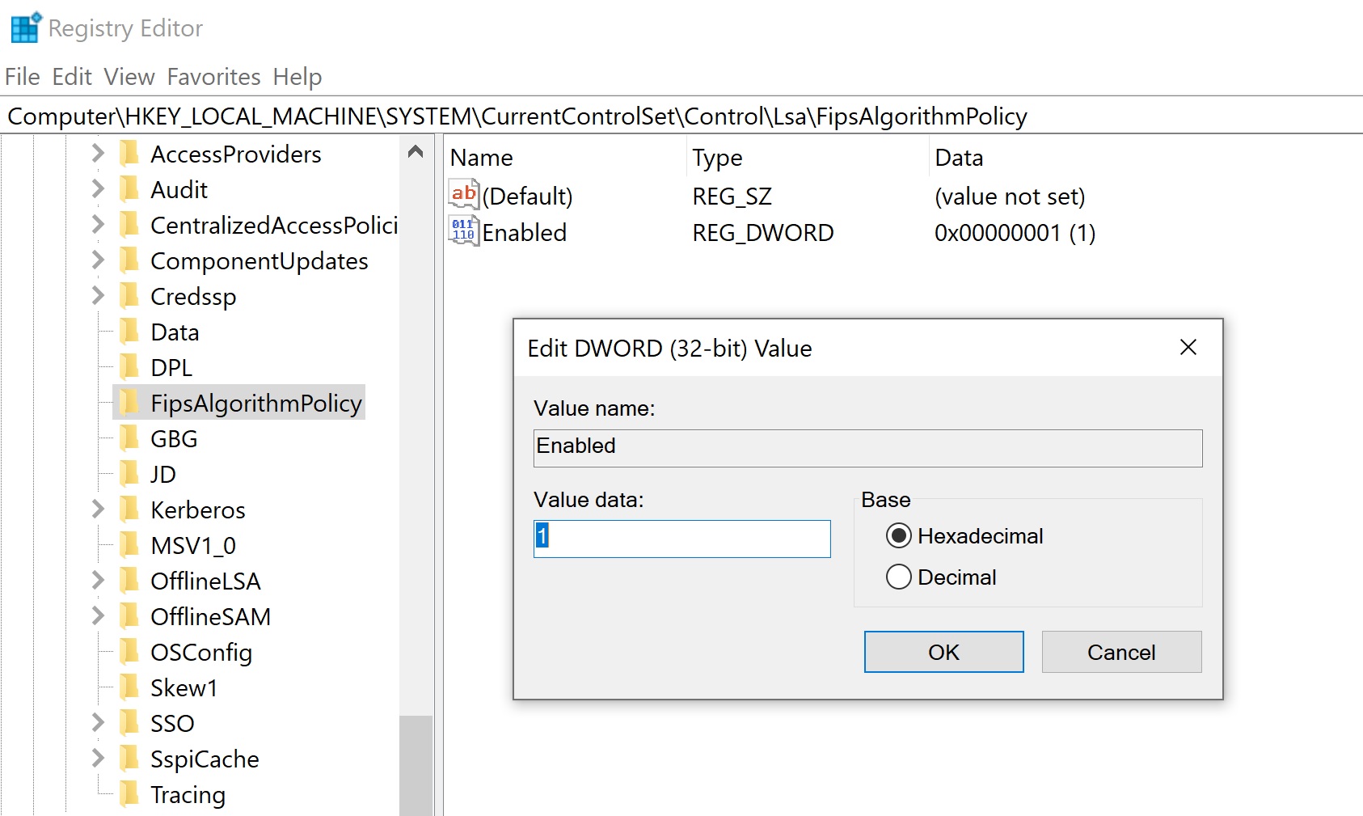Open the Edit menu

pos(72,76)
